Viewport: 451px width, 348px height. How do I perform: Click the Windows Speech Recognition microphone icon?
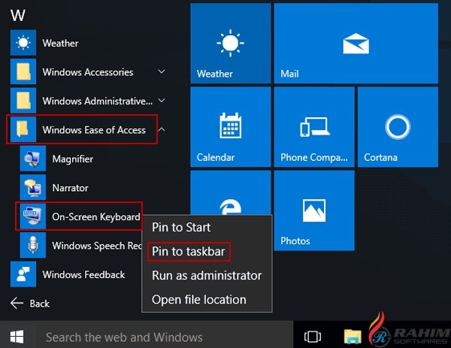tap(33, 245)
